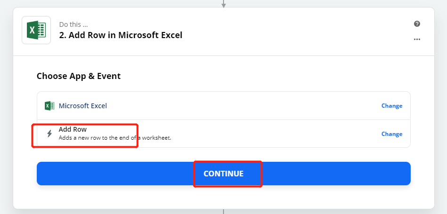Click the Add Row event title

click(73, 130)
